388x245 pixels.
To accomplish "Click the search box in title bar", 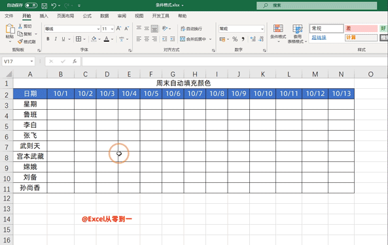I will [x=317, y=5].
